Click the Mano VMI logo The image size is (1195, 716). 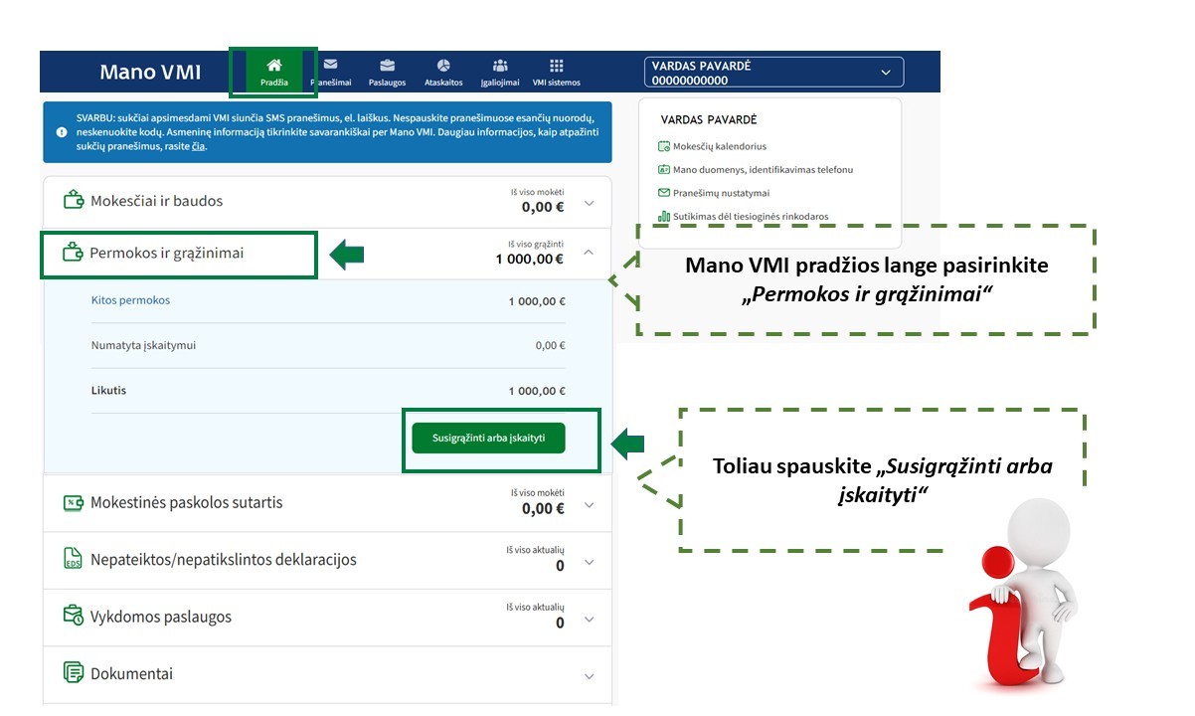pyautogui.click(x=150, y=73)
